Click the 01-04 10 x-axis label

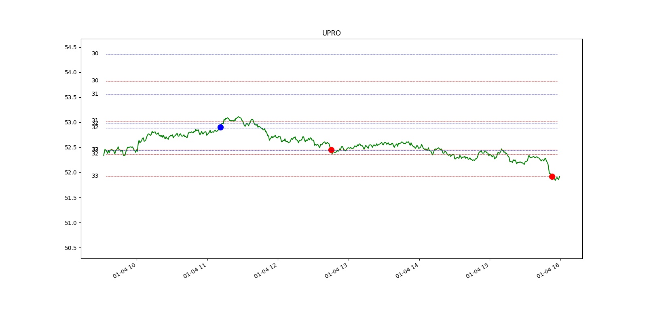[125, 270]
